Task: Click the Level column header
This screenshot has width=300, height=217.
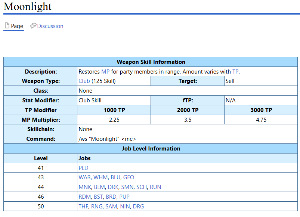Action: [41, 158]
